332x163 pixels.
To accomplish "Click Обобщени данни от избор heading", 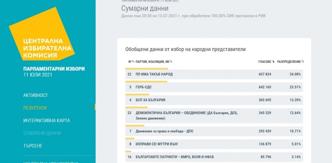I will coord(186,50).
